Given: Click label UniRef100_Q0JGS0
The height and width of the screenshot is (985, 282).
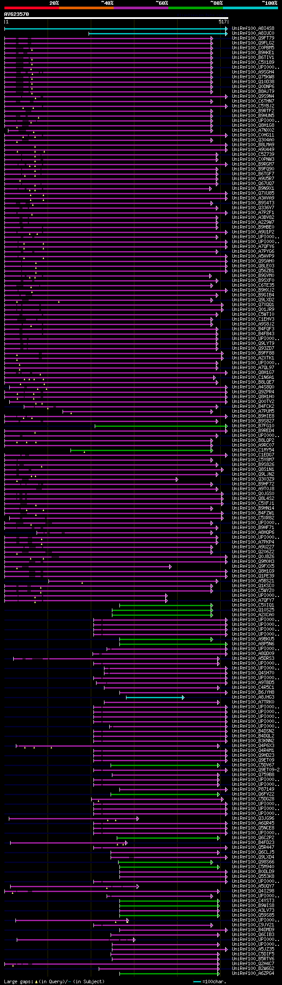Looking at the screenshot, I should click(x=253, y=494).
